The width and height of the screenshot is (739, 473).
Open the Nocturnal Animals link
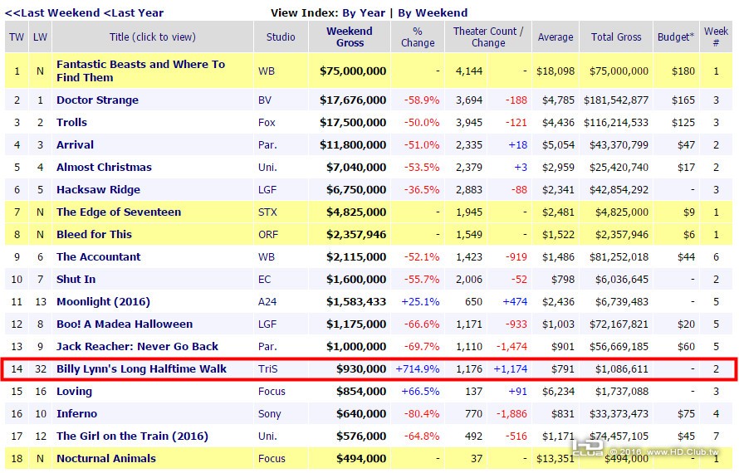[105, 459]
